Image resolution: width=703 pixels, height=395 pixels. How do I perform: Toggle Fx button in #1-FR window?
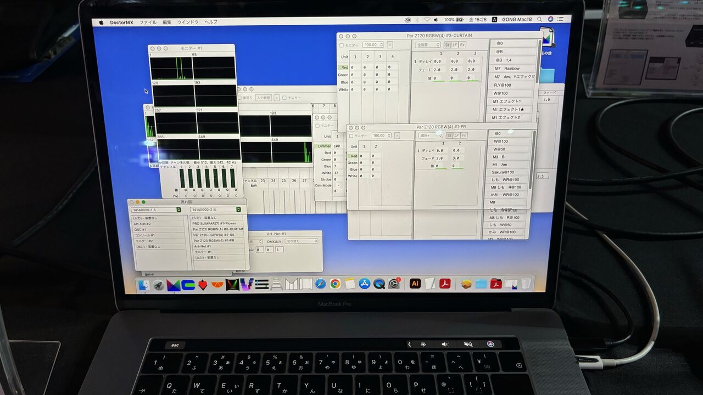point(464,136)
